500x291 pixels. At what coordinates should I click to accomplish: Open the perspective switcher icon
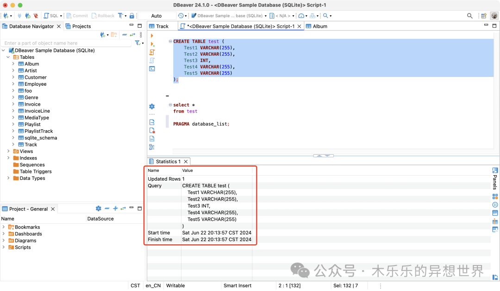[484, 16]
